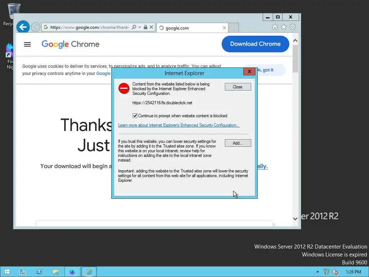This screenshot has height=277, width=369.
Task: Select the google.com browser tab
Action: (192, 28)
